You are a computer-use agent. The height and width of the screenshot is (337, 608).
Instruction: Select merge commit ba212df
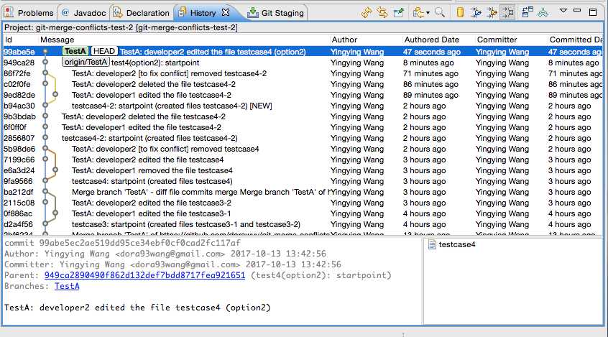[303, 193]
